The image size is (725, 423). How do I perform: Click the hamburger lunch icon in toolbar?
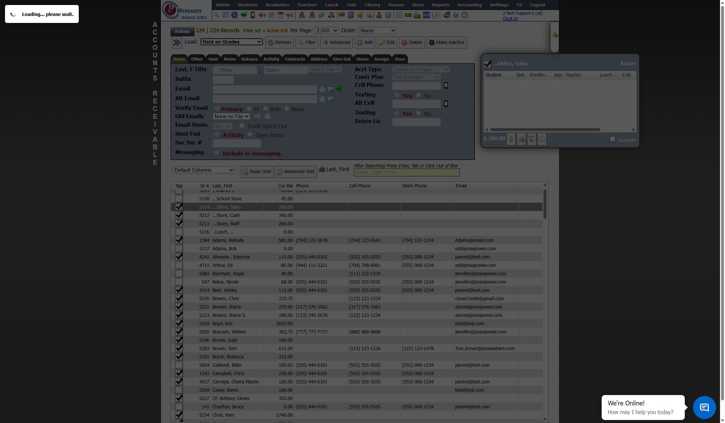click(x=341, y=15)
